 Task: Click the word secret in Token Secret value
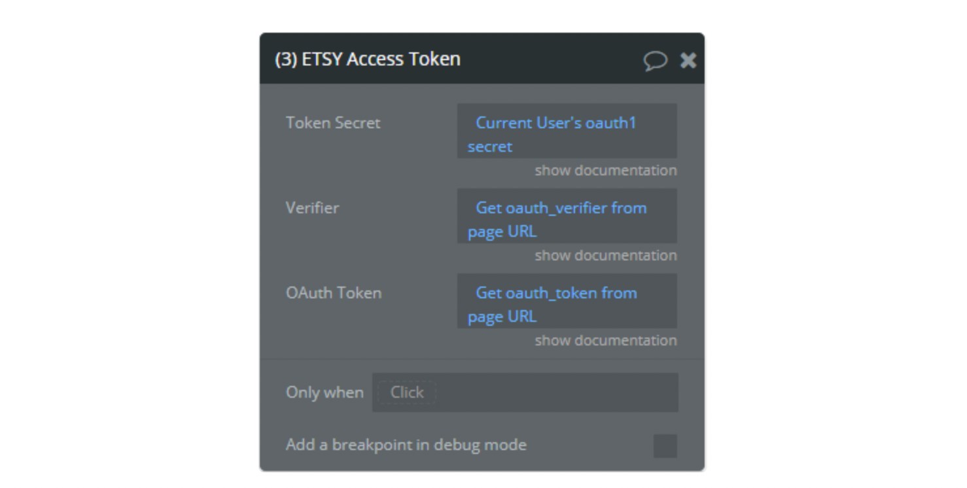[x=490, y=147]
